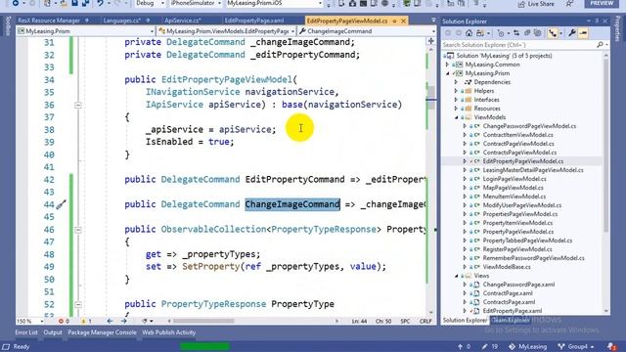The height and width of the screenshot is (352, 626).
Task: Collapse ViewModels folder
Action: pyautogui.click(x=457, y=117)
